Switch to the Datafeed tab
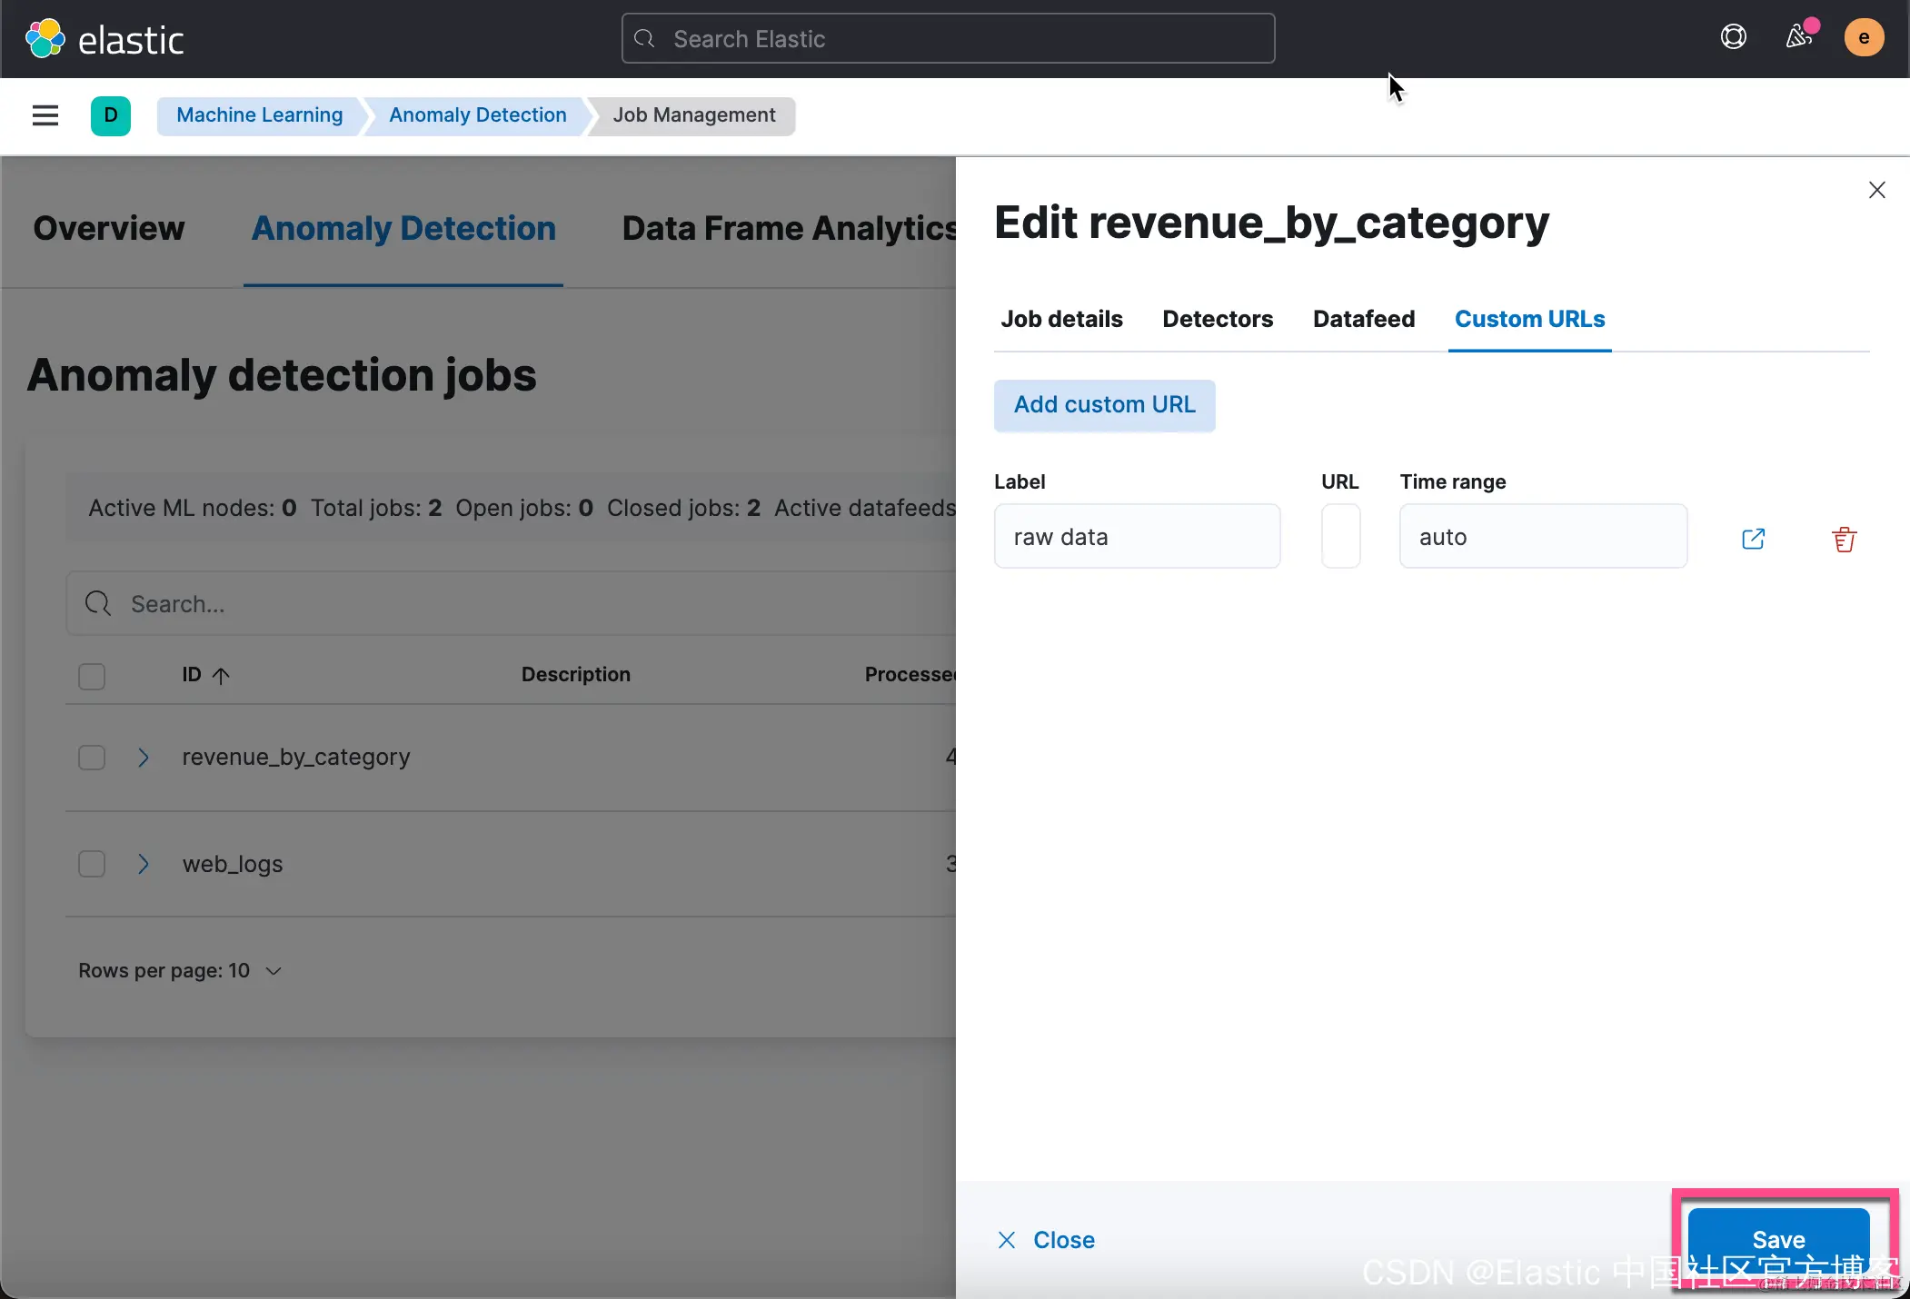 tap(1363, 319)
